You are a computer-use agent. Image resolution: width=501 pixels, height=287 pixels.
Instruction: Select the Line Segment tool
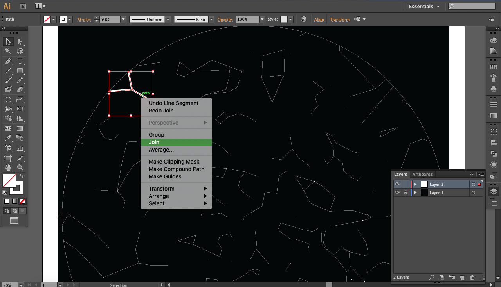pos(8,71)
